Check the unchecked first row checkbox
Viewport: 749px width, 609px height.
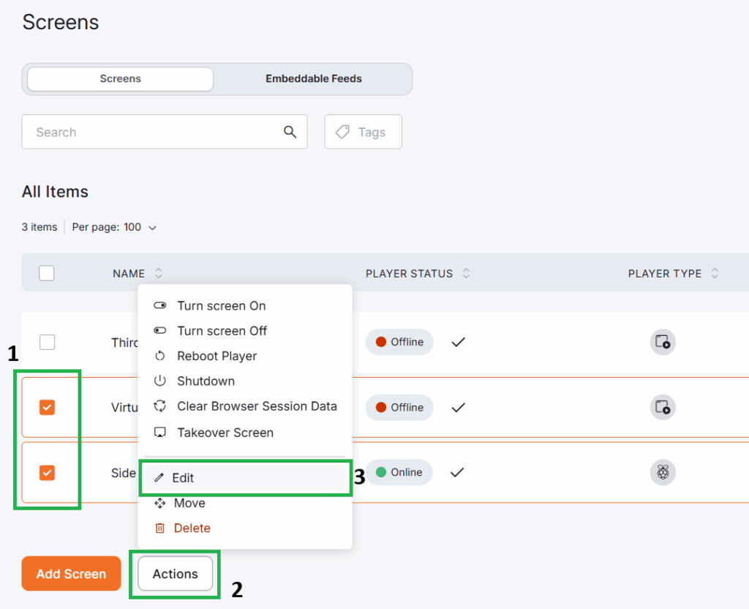47,342
